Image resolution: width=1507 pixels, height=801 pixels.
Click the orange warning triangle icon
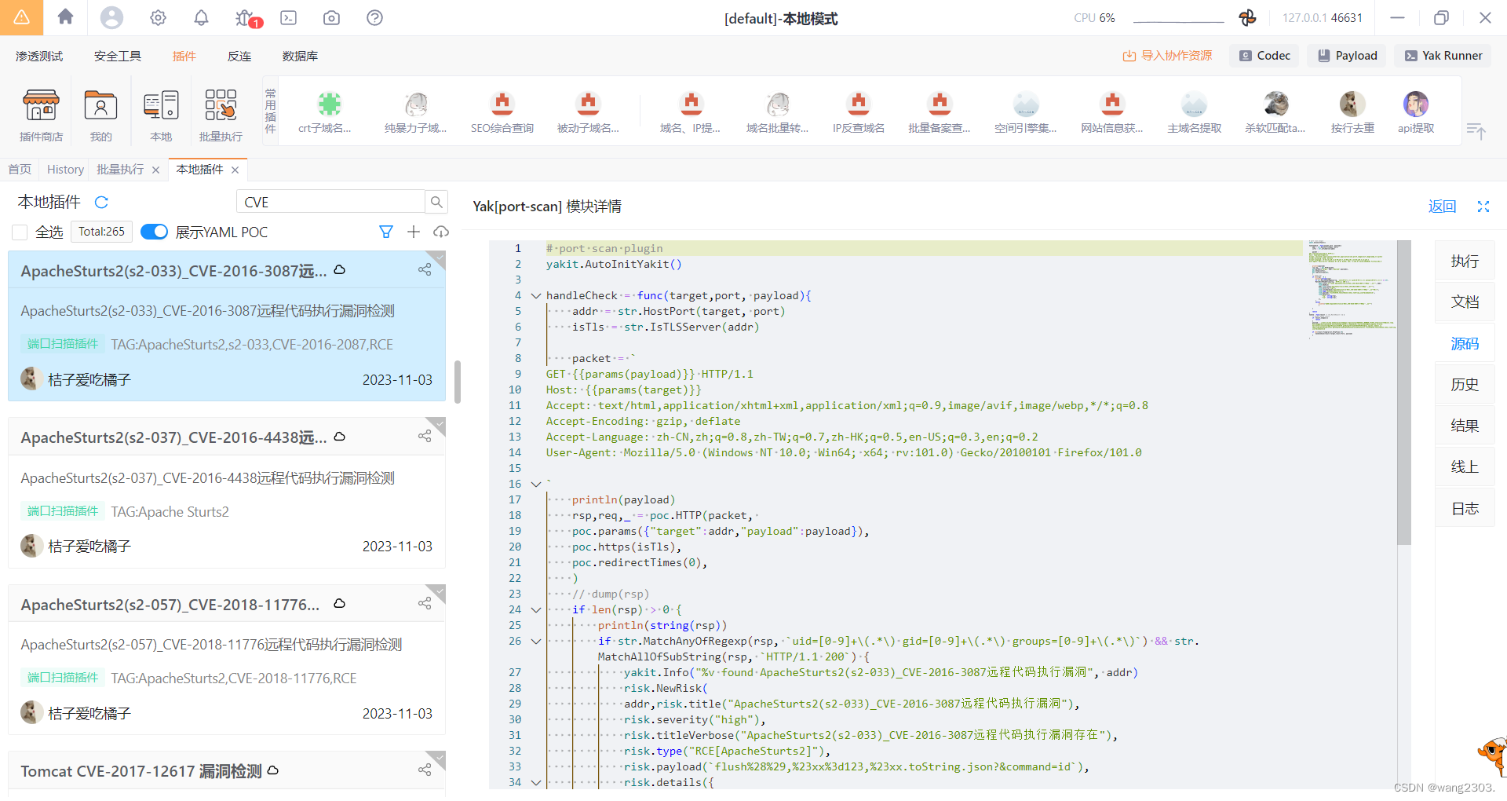tap(21, 17)
